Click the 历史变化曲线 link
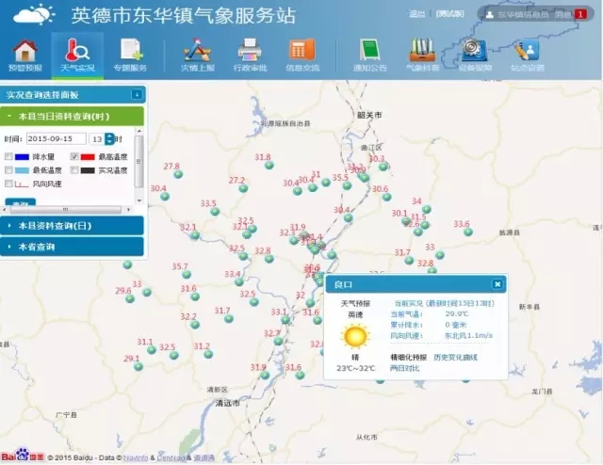 [x=455, y=357]
